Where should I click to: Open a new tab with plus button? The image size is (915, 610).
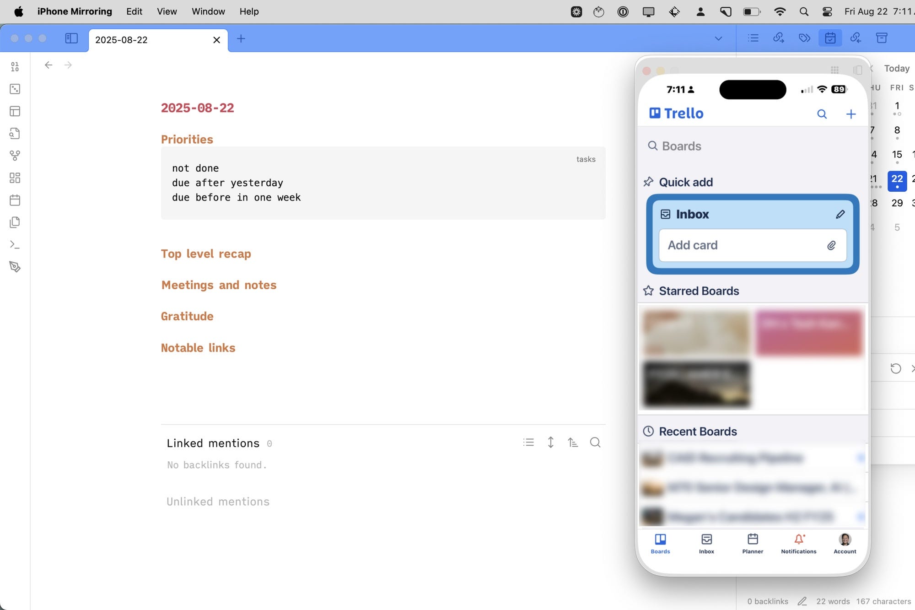pos(241,39)
